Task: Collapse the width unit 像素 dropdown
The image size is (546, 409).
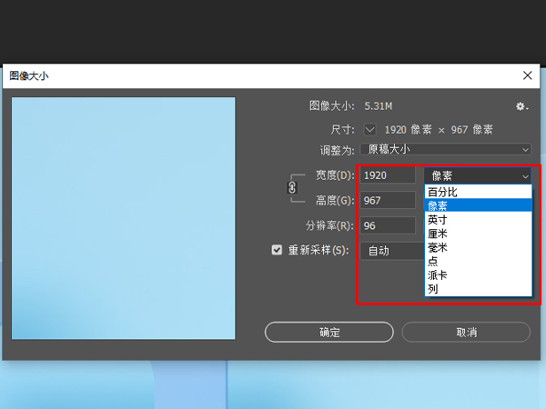Action: pos(478,175)
